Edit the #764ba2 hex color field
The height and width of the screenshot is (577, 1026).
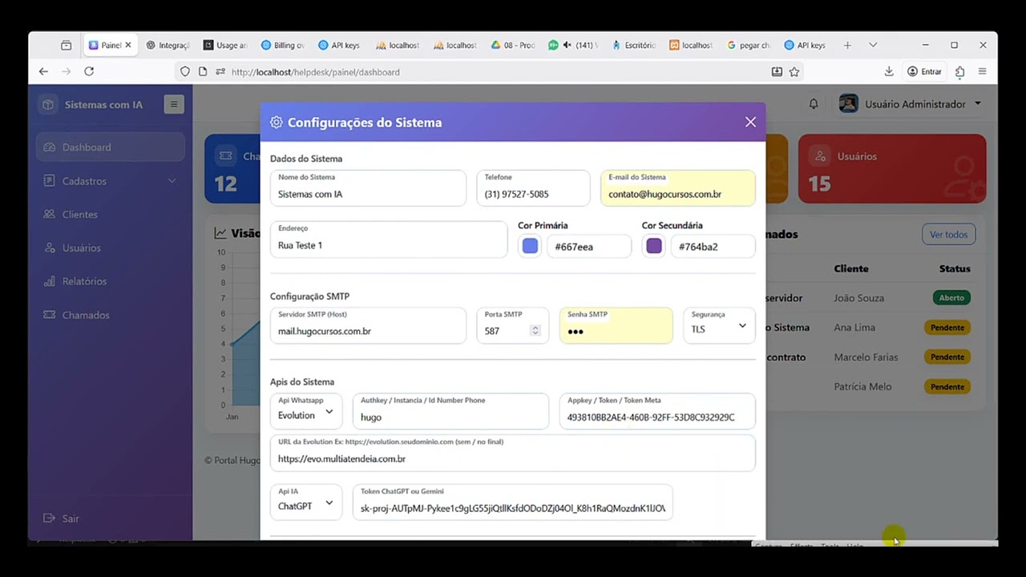point(713,247)
